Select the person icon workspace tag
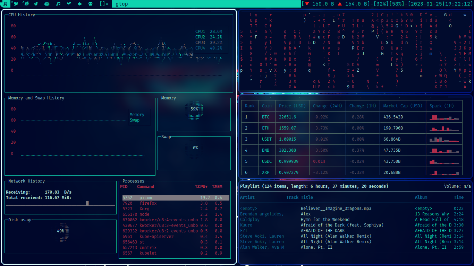 pyautogui.click(x=5, y=4)
